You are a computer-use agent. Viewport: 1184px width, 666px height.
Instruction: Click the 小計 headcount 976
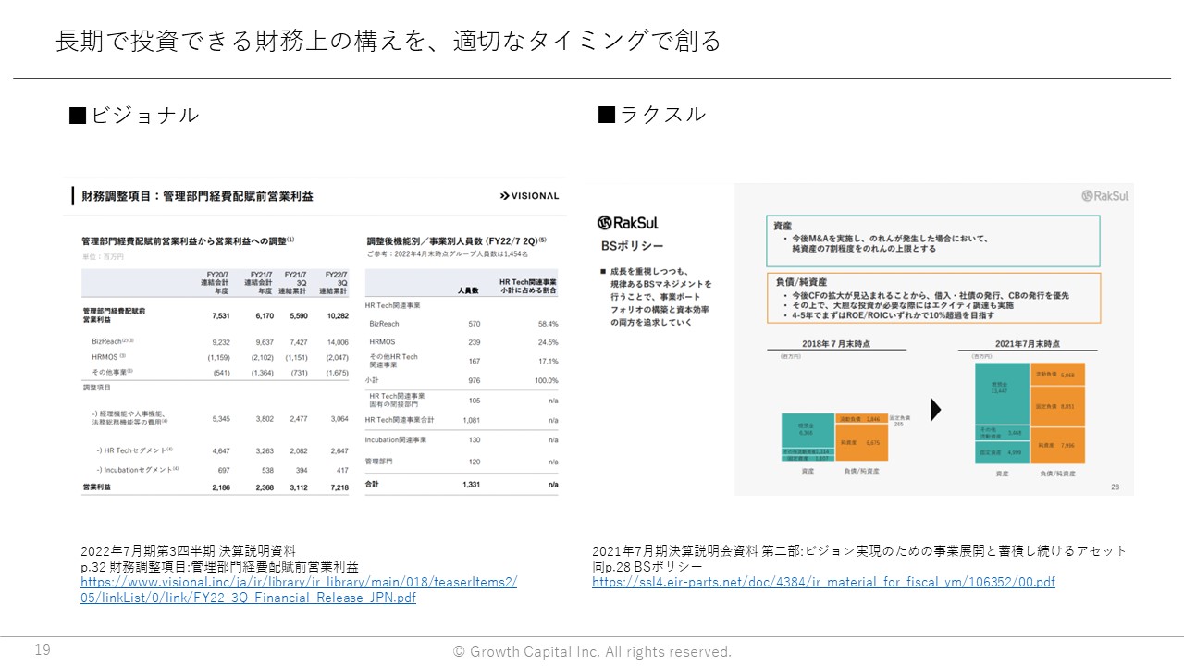tap(475, 380)
